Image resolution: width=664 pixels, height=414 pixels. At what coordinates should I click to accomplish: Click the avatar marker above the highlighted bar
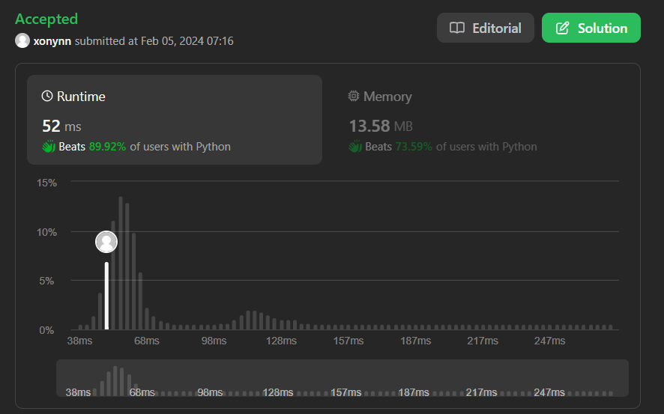tap(106, 242)
